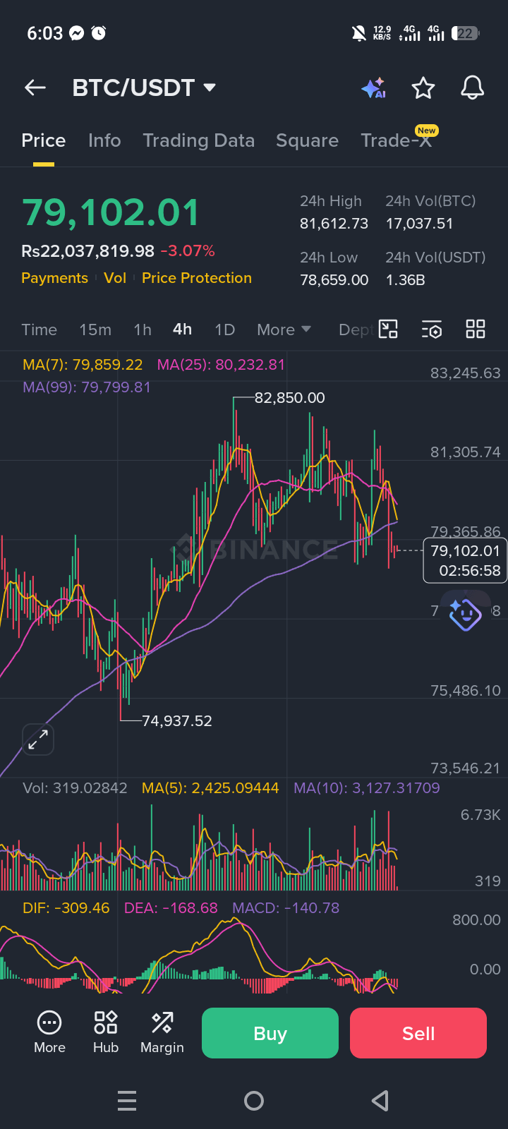Tap the Rs22,037,819.98 converted price

click(x=87, y=251)
